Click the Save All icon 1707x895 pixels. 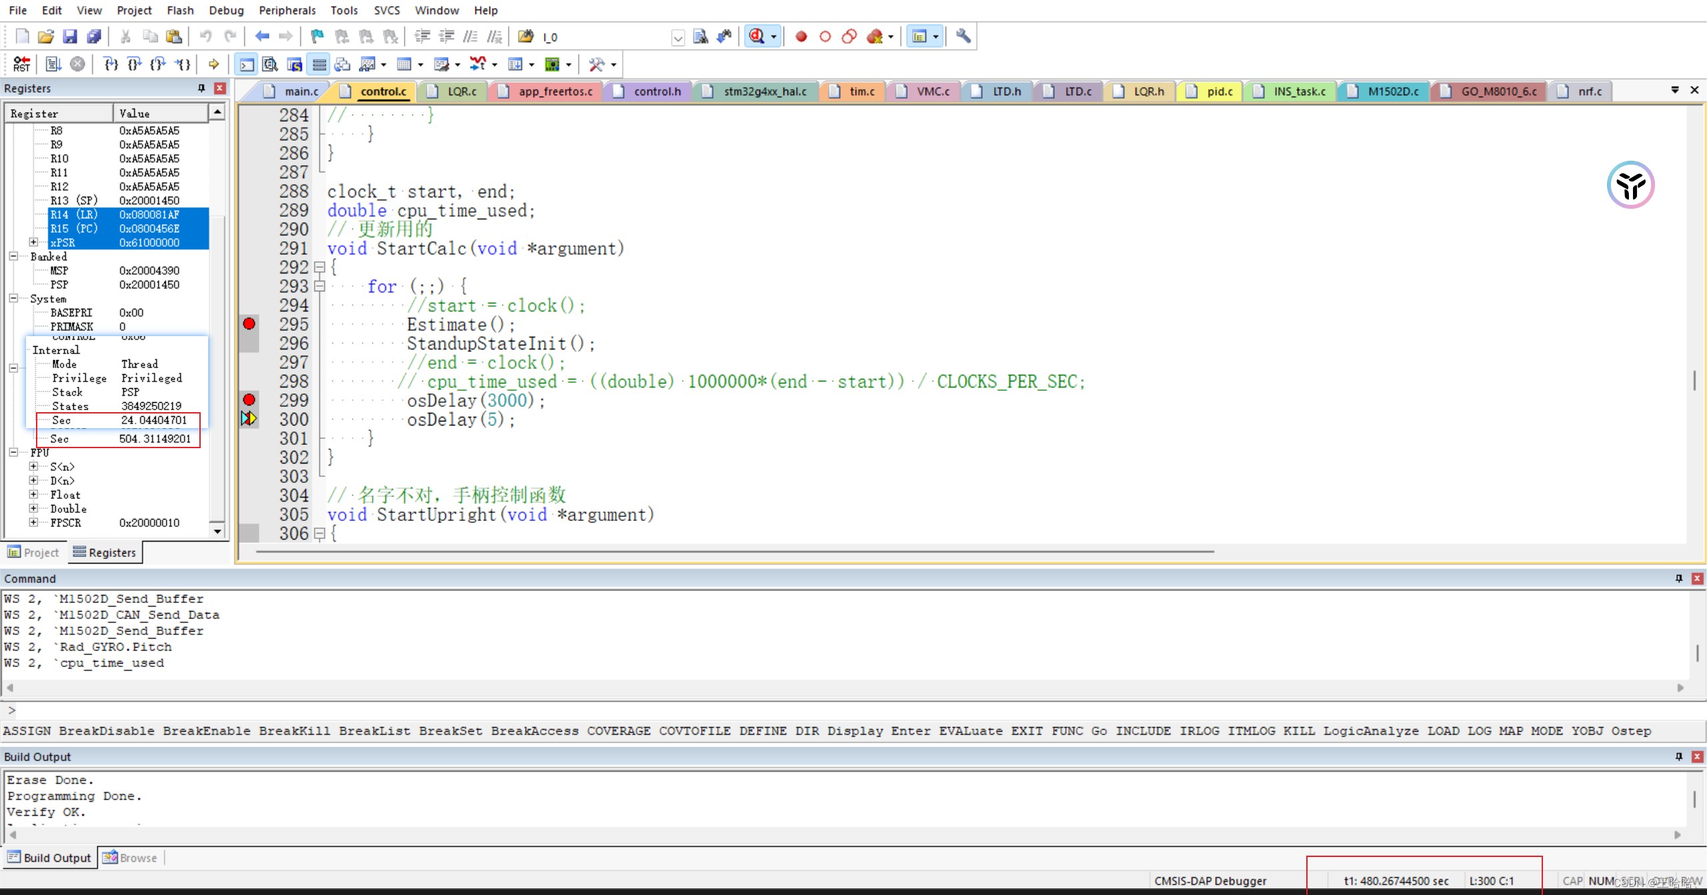tap(94, 36)
